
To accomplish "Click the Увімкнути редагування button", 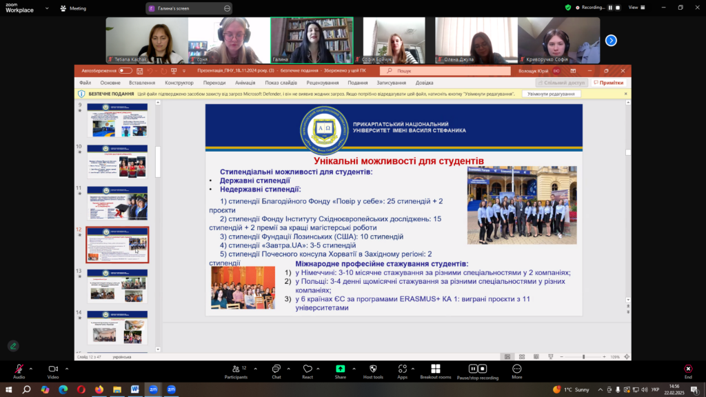I will pos(551,94).
